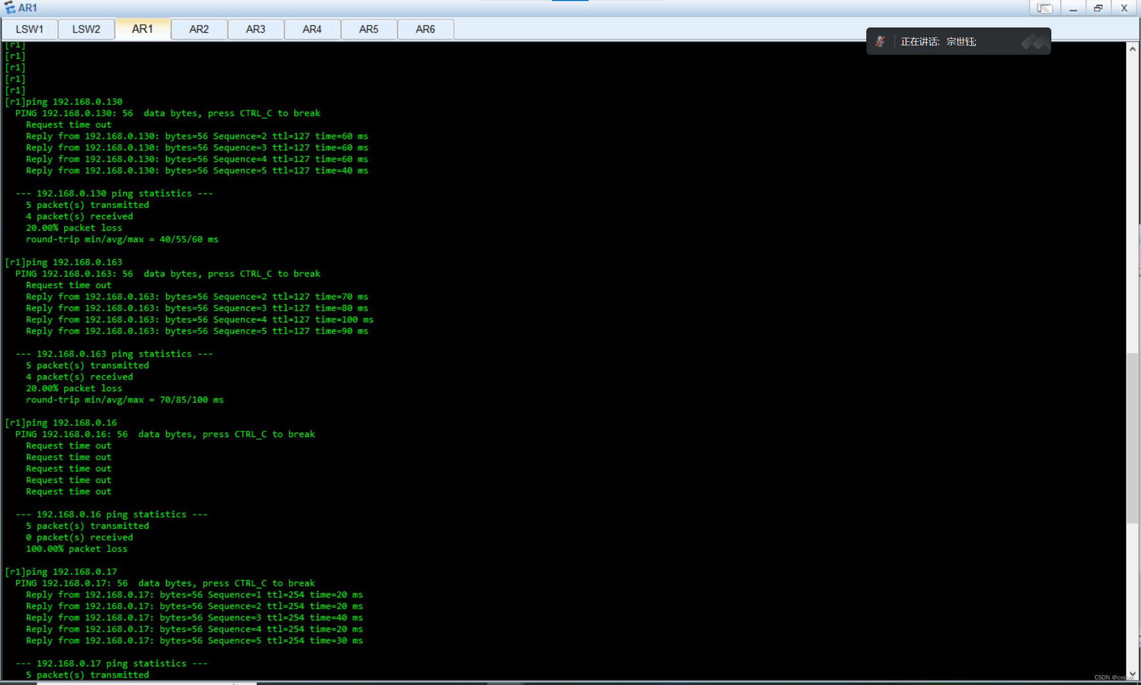Click the AR1 router icon in title bar
1141x685 pixels.
pyautogui.click(x=10, y=8)
